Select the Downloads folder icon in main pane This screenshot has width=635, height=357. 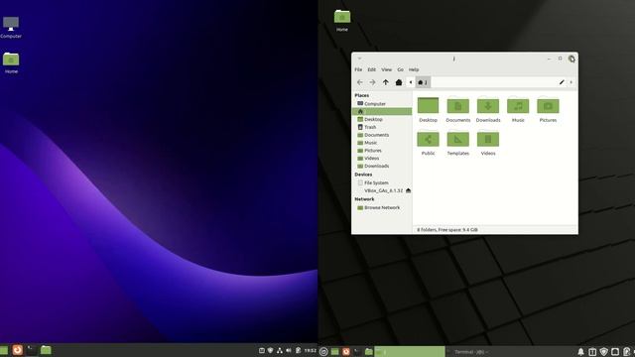click(x=488, y=106)
